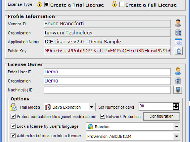Click the application window icon beside Application Name
The image size is (190, 142).
click(x=178, y=42)
